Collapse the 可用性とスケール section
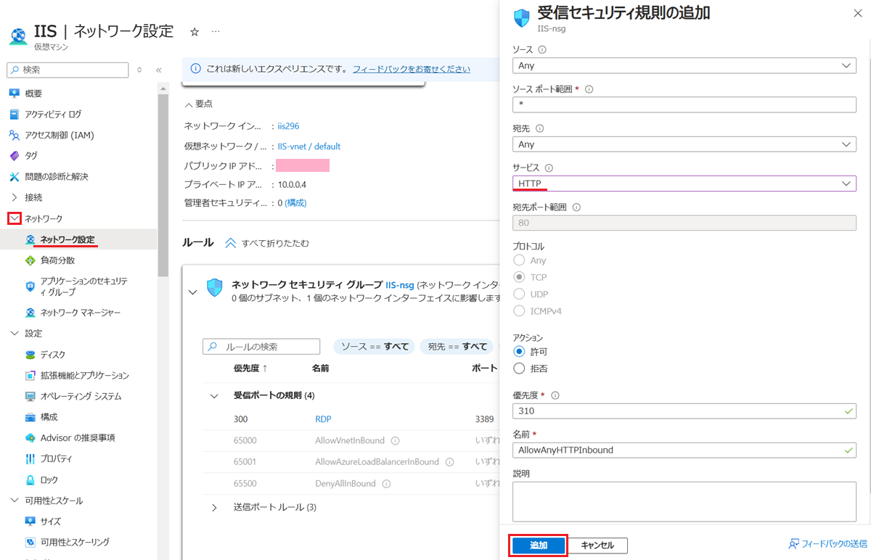 (x=15, y=501)
